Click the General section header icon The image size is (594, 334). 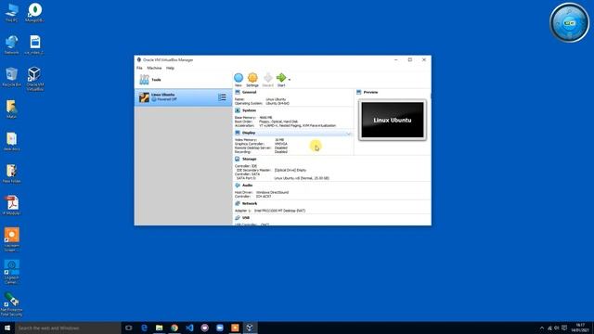click(x=238, y=92)
